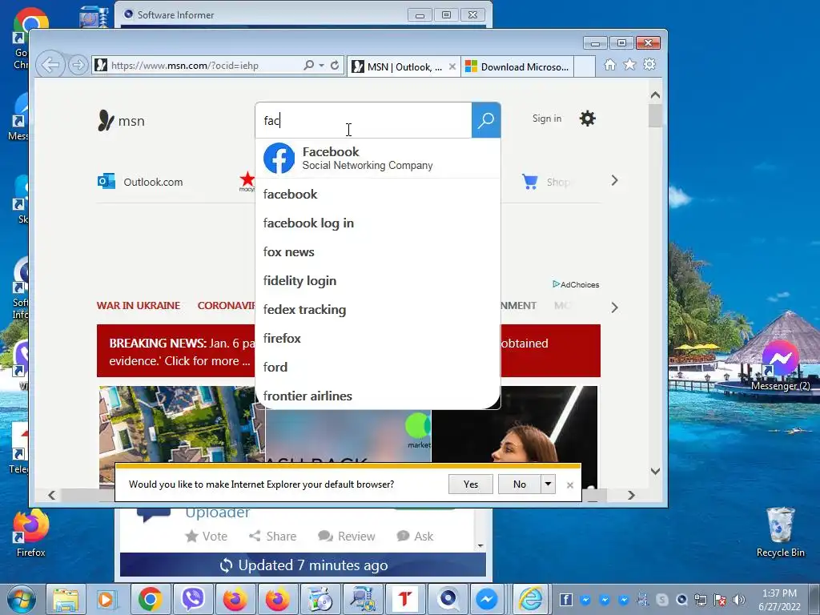
Task: Choose 'firefox' search suggestion
Action: 378,339
